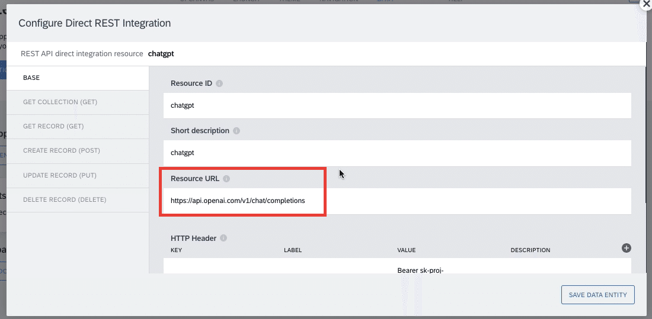652x319 pixels.
Task: Open the Resource ID info icon
Action: click(219, 83)
